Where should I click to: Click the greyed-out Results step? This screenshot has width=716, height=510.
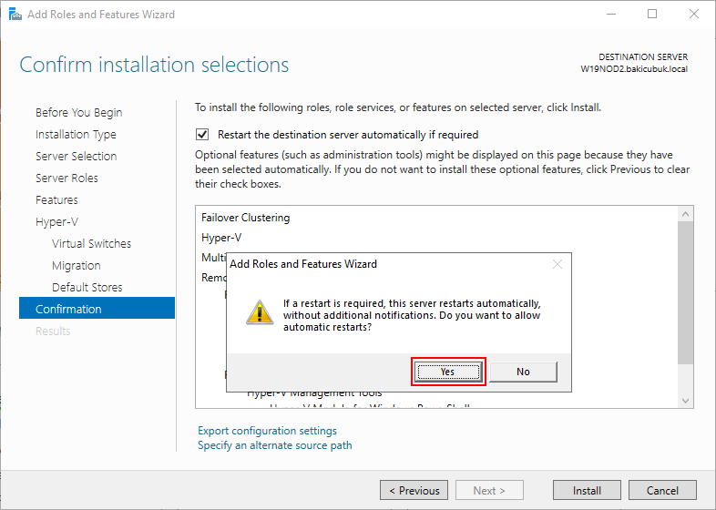(53, 331)
